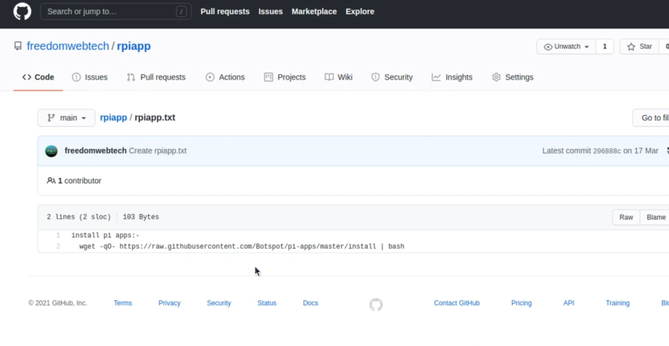This screenshot has height=346, width=669.
Task: Open Pull requests in the top navigation
Action: (225, 12)
